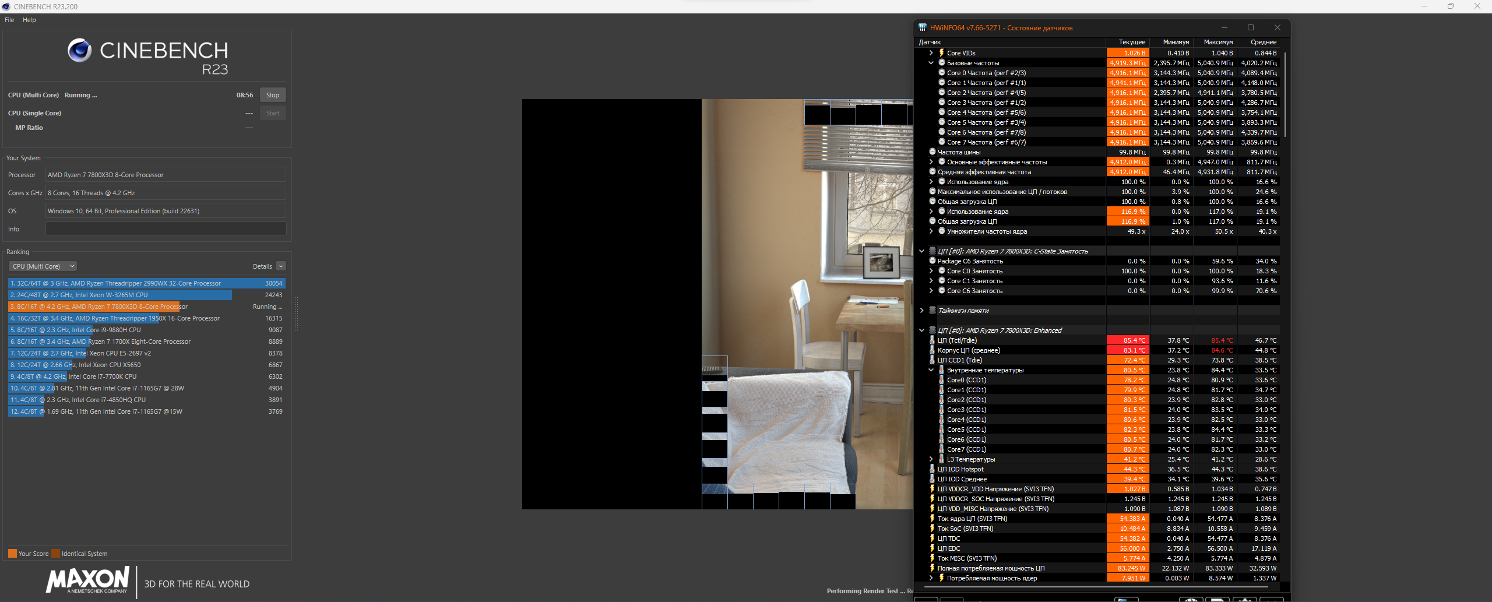
Task: Click thermometer icon for ЦП (Tctl/Tdie)
Action: pos(932,340)
